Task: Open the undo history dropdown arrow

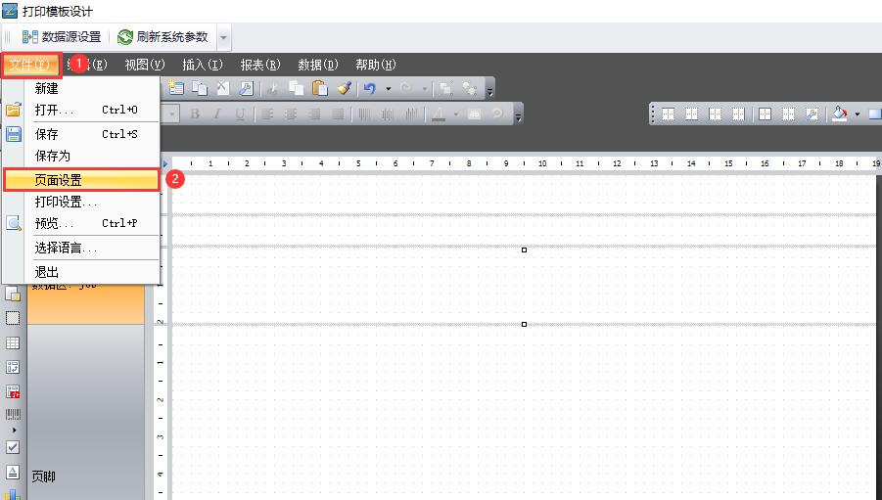Action: (388, 88)
